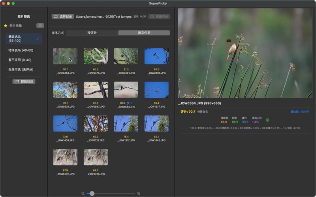Open the 选择目录 folder chooser

tap(63, 17)
